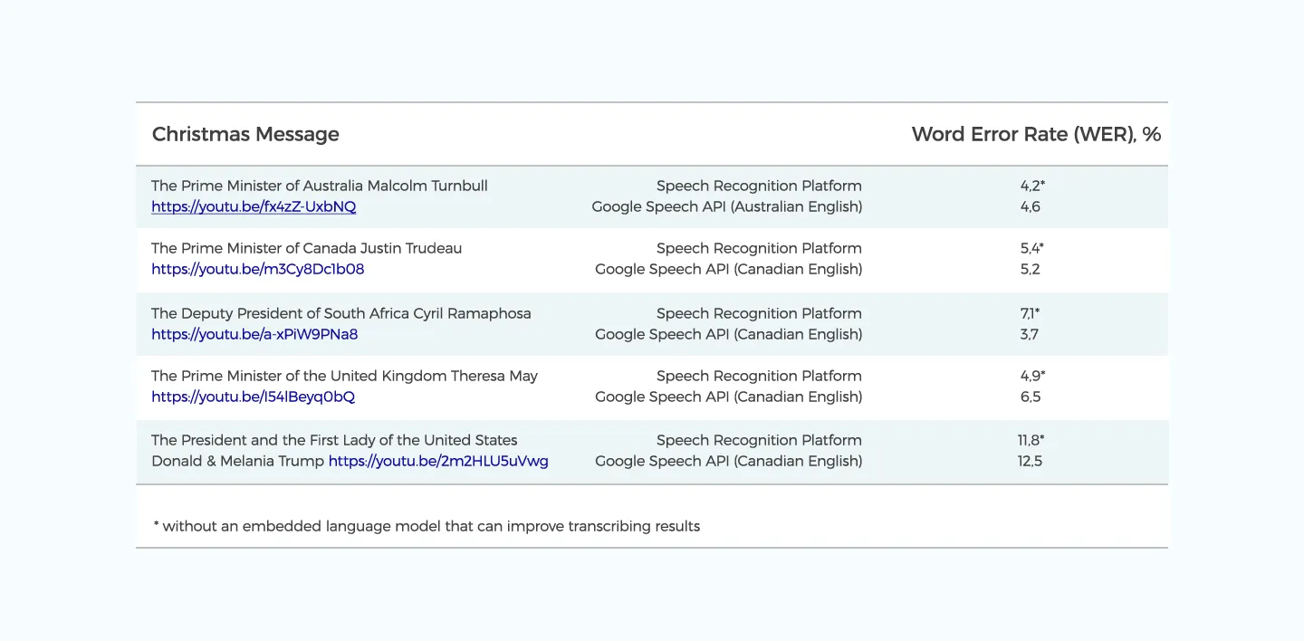Select 'Google Speech API (Canadian English)' in Trump row

729,461
